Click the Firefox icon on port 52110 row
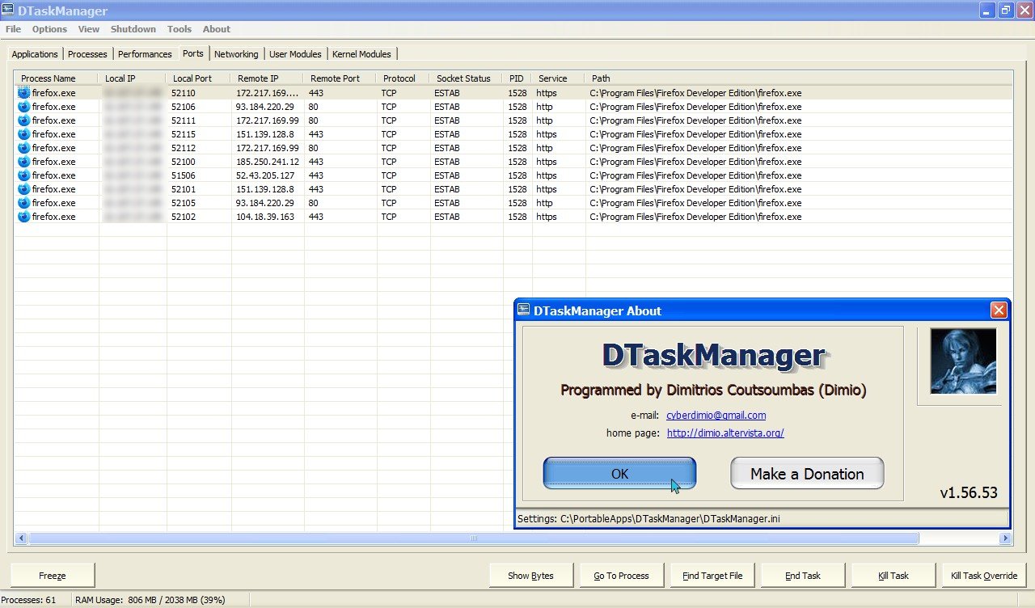The image size is (1035, 608). [23, 93]
